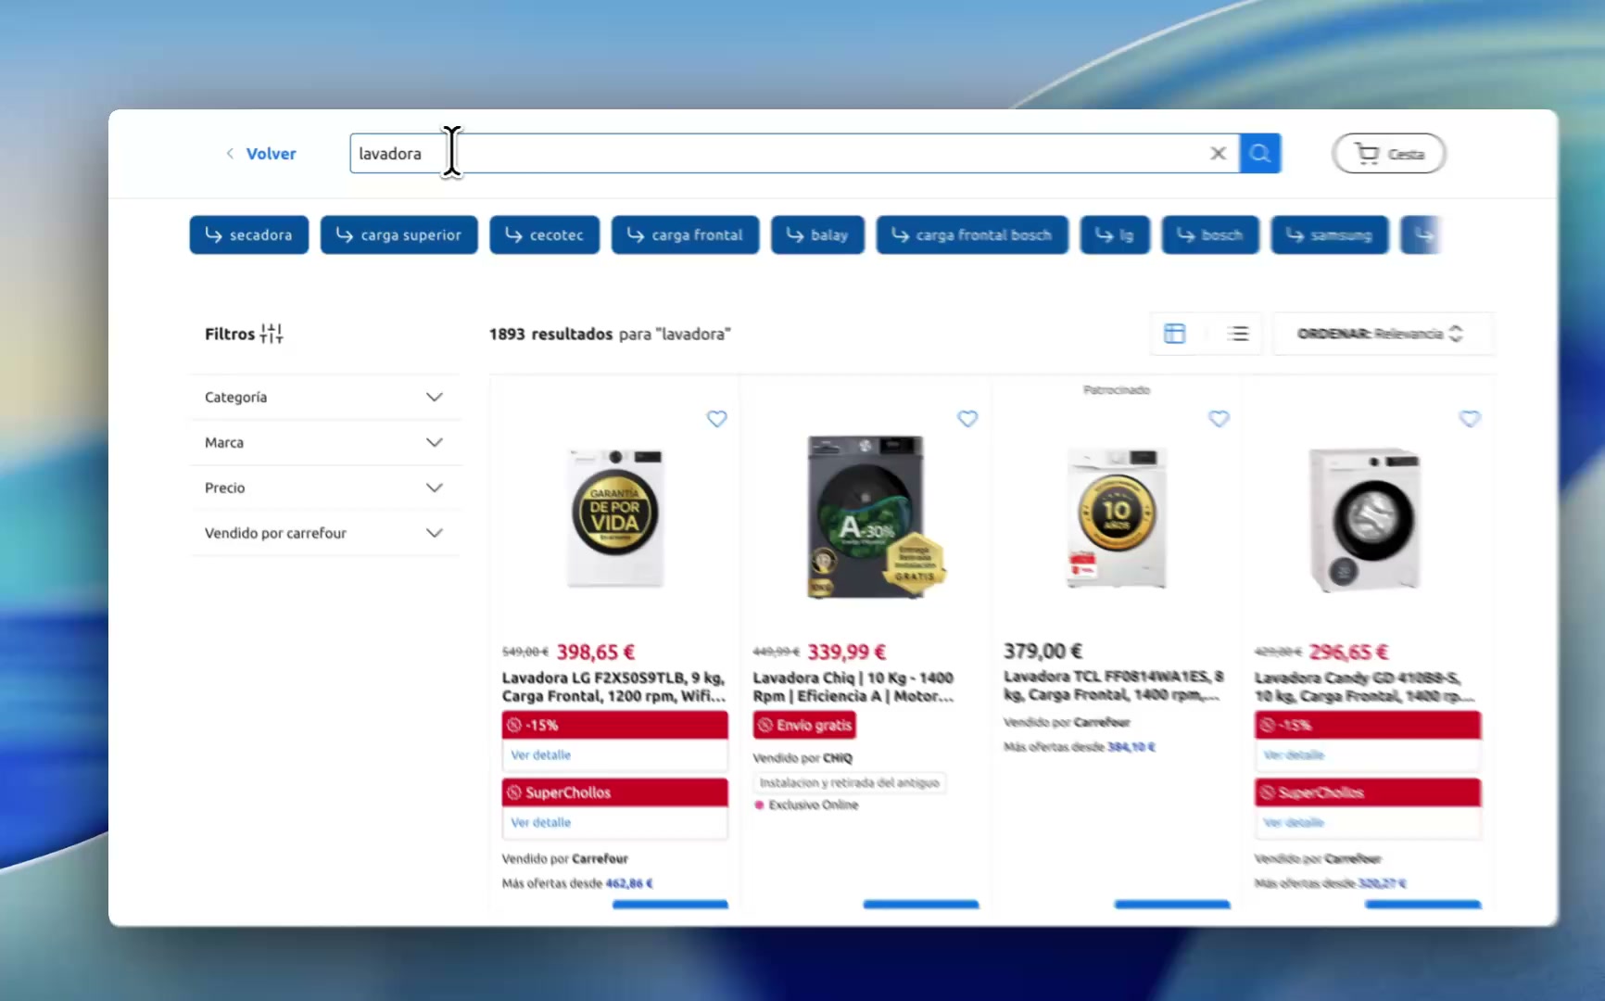Select the bosch suggestion chip

[1210, 235]
